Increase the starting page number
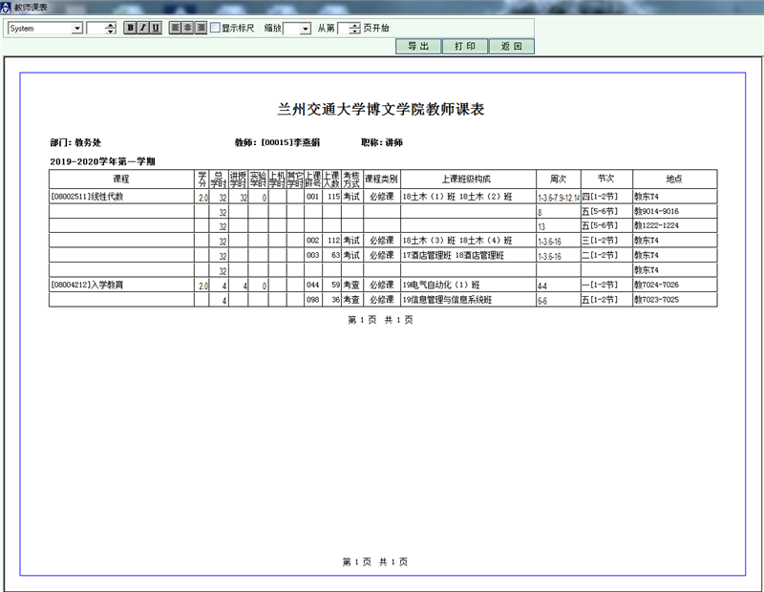Screen dimensions: 764x592 [x=354, y=25]
